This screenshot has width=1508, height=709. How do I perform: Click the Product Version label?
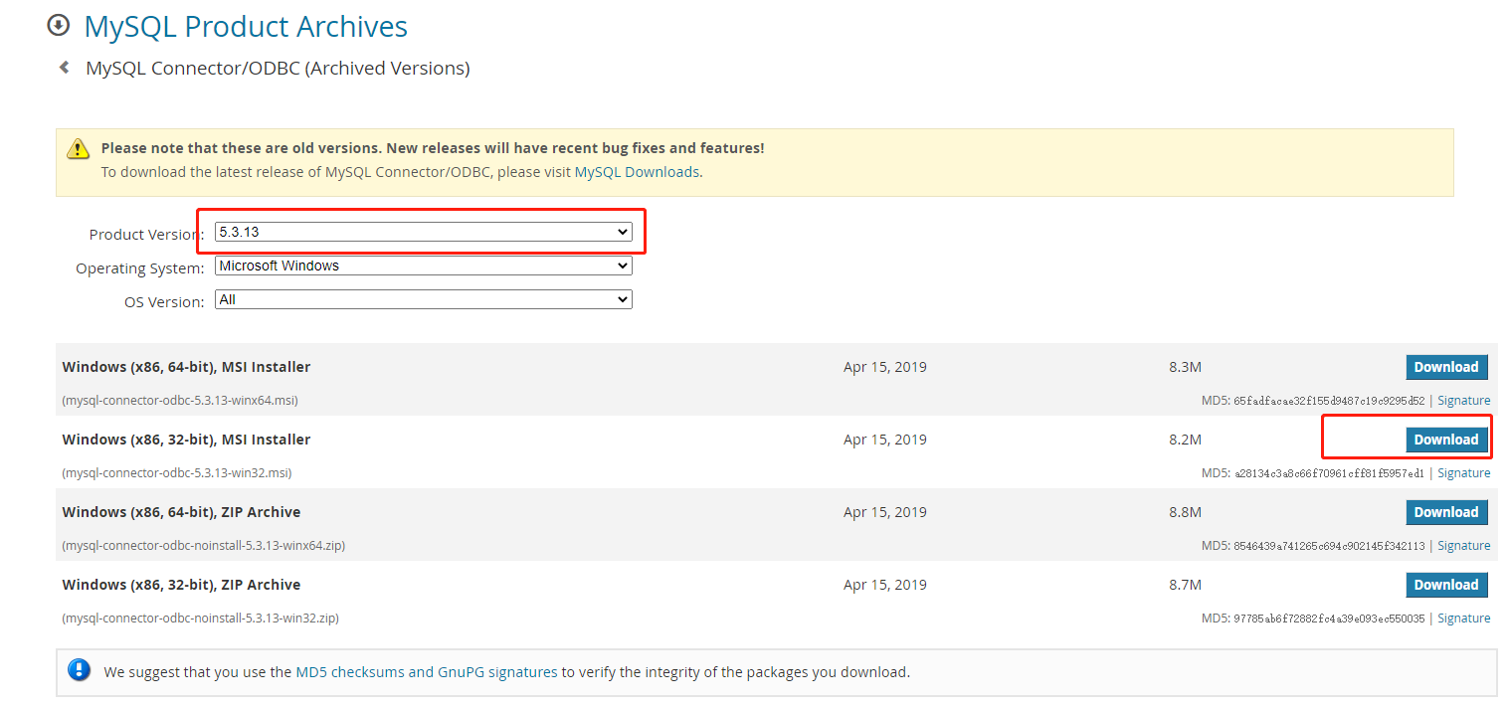tap(144, 235)
